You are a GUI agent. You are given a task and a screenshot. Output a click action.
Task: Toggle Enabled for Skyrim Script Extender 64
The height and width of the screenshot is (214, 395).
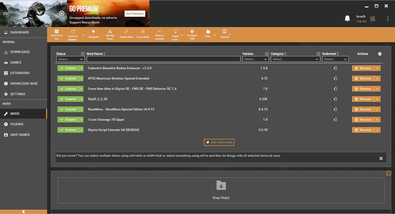[68, 130]
